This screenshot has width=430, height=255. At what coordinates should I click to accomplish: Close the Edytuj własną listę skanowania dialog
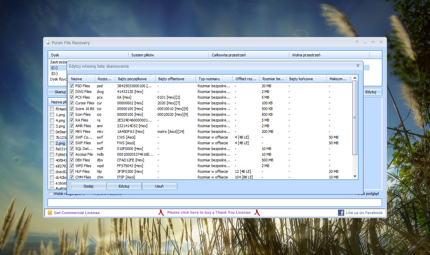tap(358, 66)
